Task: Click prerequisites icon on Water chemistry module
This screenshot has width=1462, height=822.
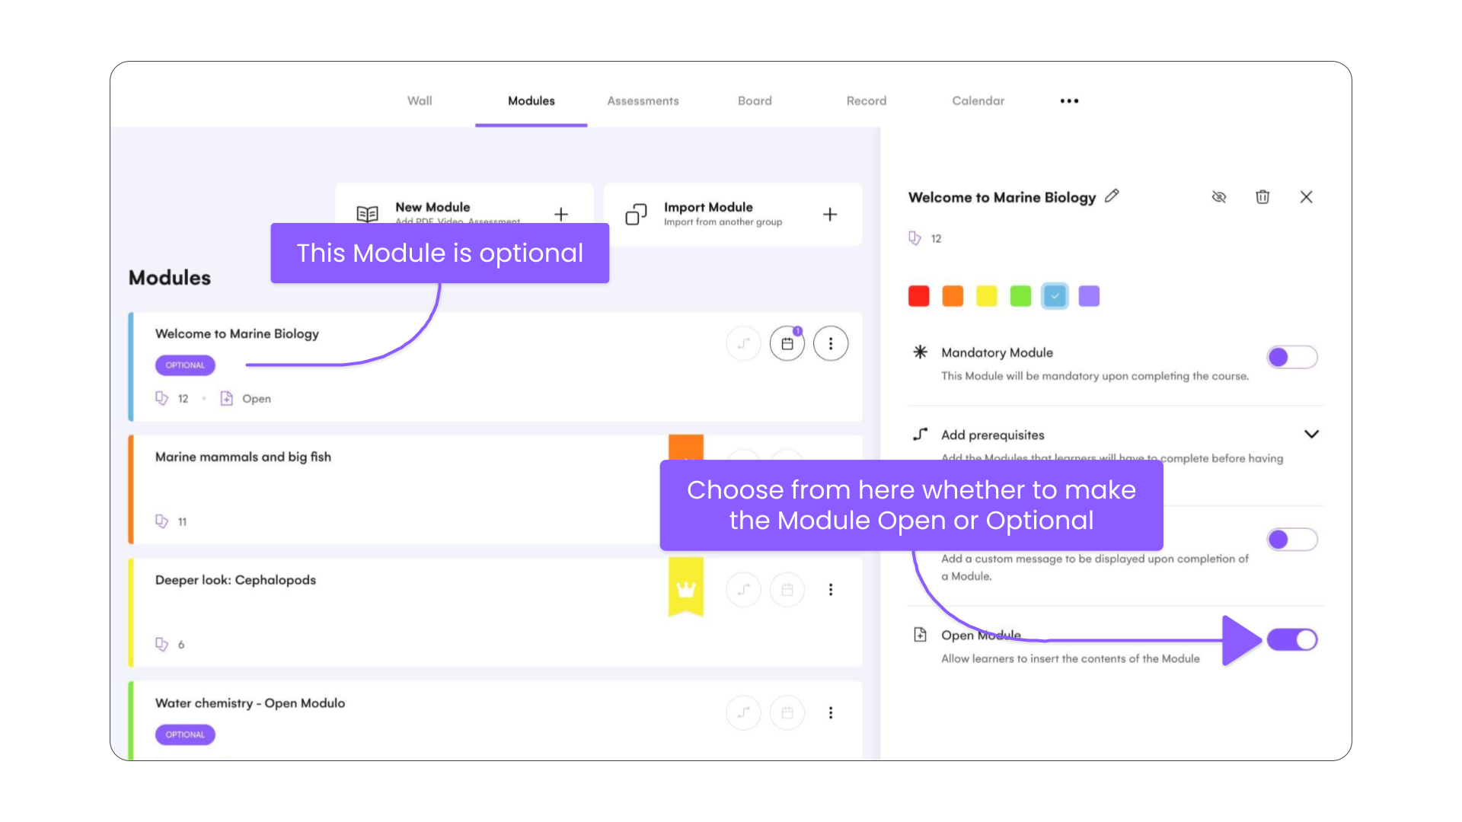Action: (x=744, y=713)
